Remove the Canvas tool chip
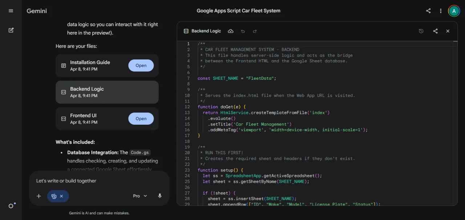465x220 pixels. (x=61, y=196)
